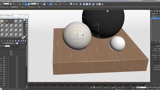Click the Auto Key button
The width and height of the screenshot is (160, 90).
pyautogui.click(x=133, y=87)
